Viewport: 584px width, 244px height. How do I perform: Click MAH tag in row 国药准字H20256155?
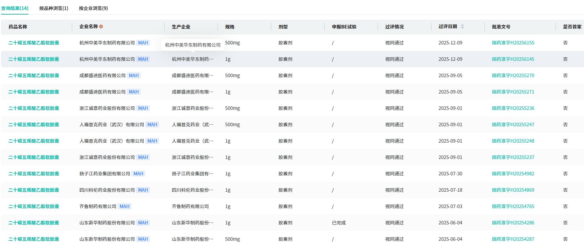[143, 43]
